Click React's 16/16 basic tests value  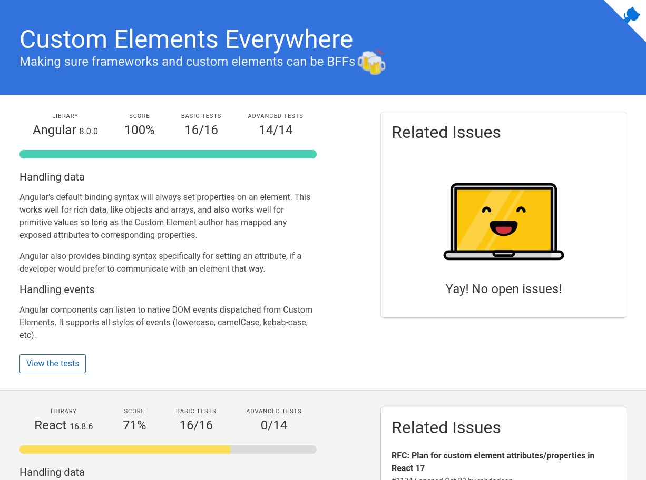(x=196, y=425)
